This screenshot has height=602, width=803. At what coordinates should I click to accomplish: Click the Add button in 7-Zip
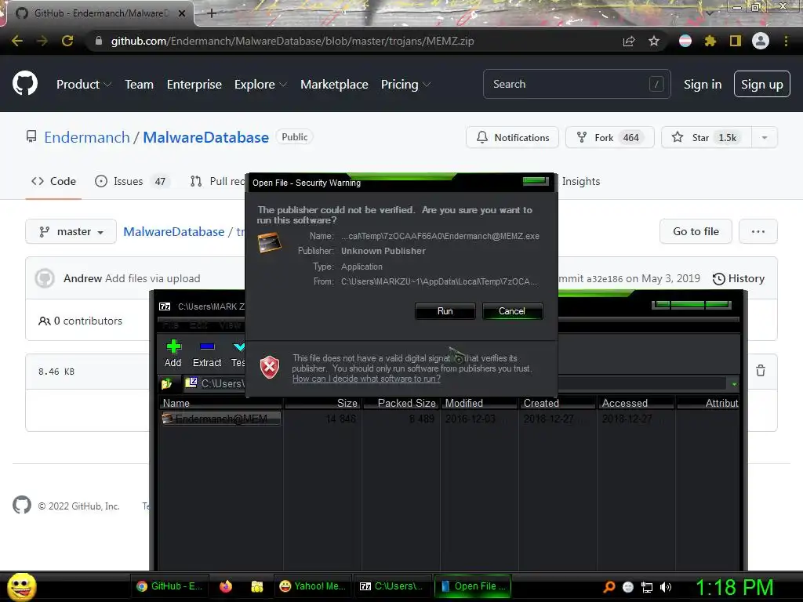173,354
